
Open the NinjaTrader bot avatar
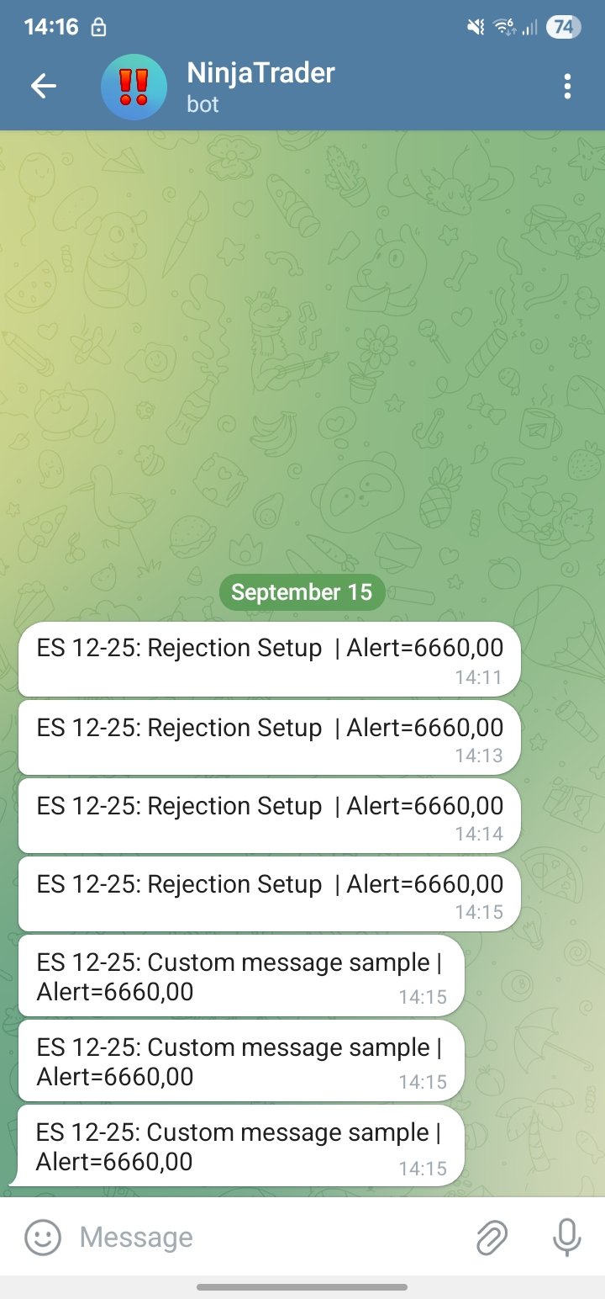pos(134,87)
